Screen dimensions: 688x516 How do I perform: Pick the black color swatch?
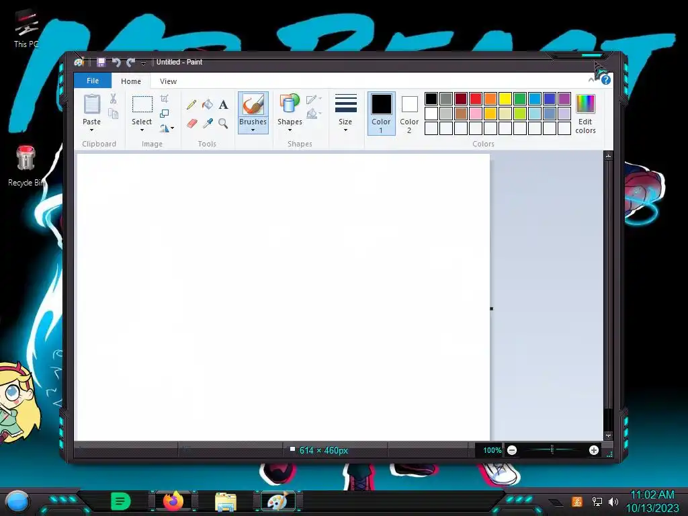coord(431,99)
